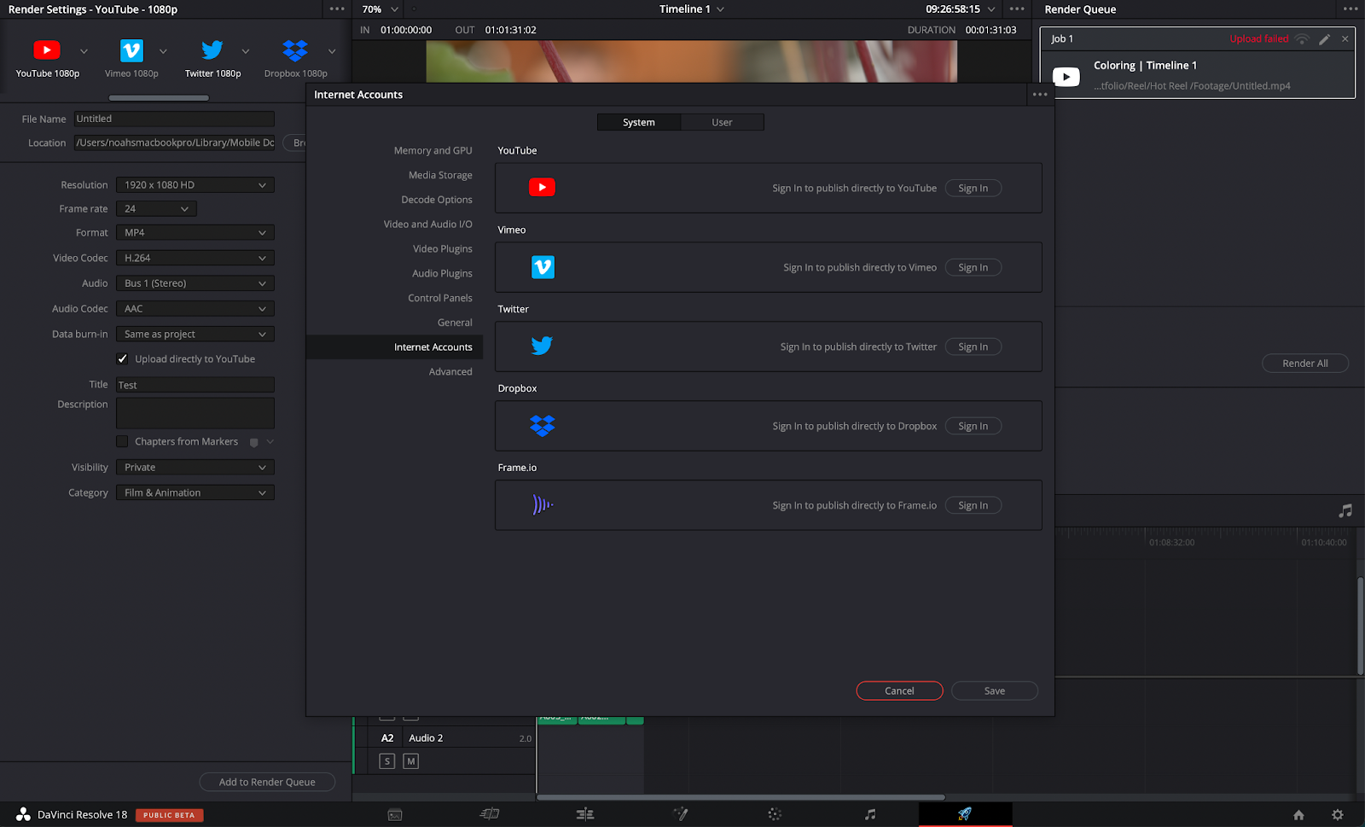Open Project Settings gear icon
This screenshot has height=827, width=1365.
click(1338, 815)
